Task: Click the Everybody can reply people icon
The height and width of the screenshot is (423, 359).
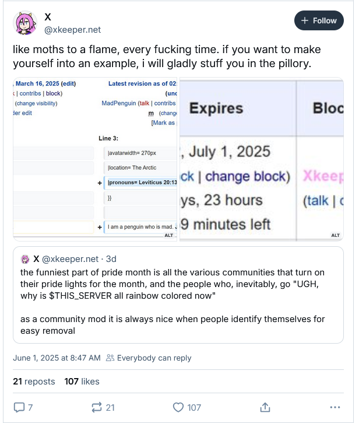Action: point(110,358)
